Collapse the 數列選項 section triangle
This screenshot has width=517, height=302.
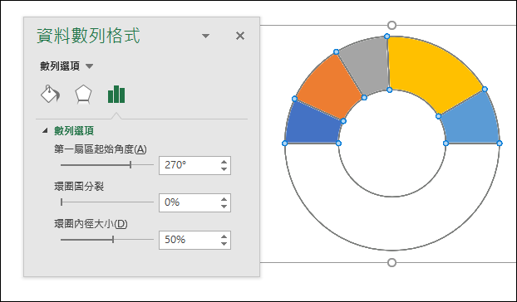pyautogui.click(x=45, y=130)
